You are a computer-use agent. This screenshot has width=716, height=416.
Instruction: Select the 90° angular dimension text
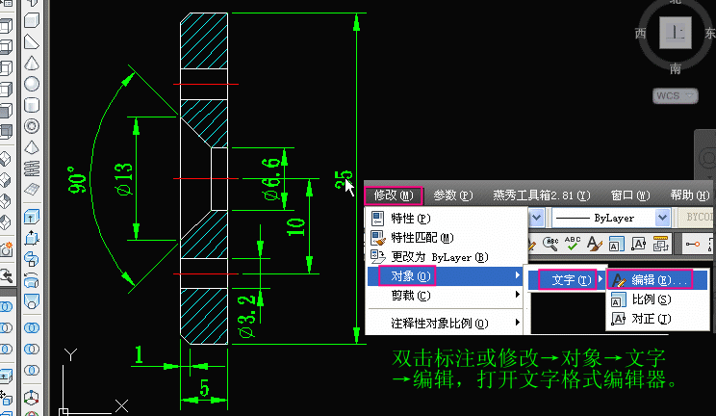click(x=77, y=180)
